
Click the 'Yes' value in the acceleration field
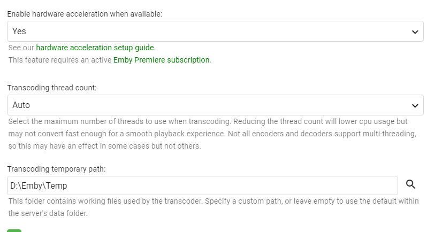(19, 32)
